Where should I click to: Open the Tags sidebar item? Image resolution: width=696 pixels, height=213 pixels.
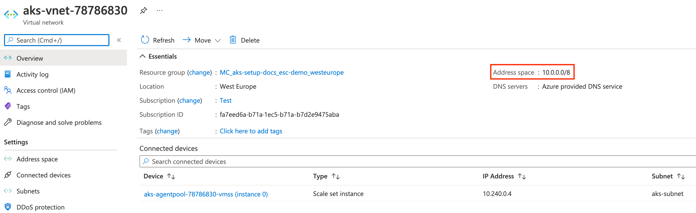pos(23,106)
